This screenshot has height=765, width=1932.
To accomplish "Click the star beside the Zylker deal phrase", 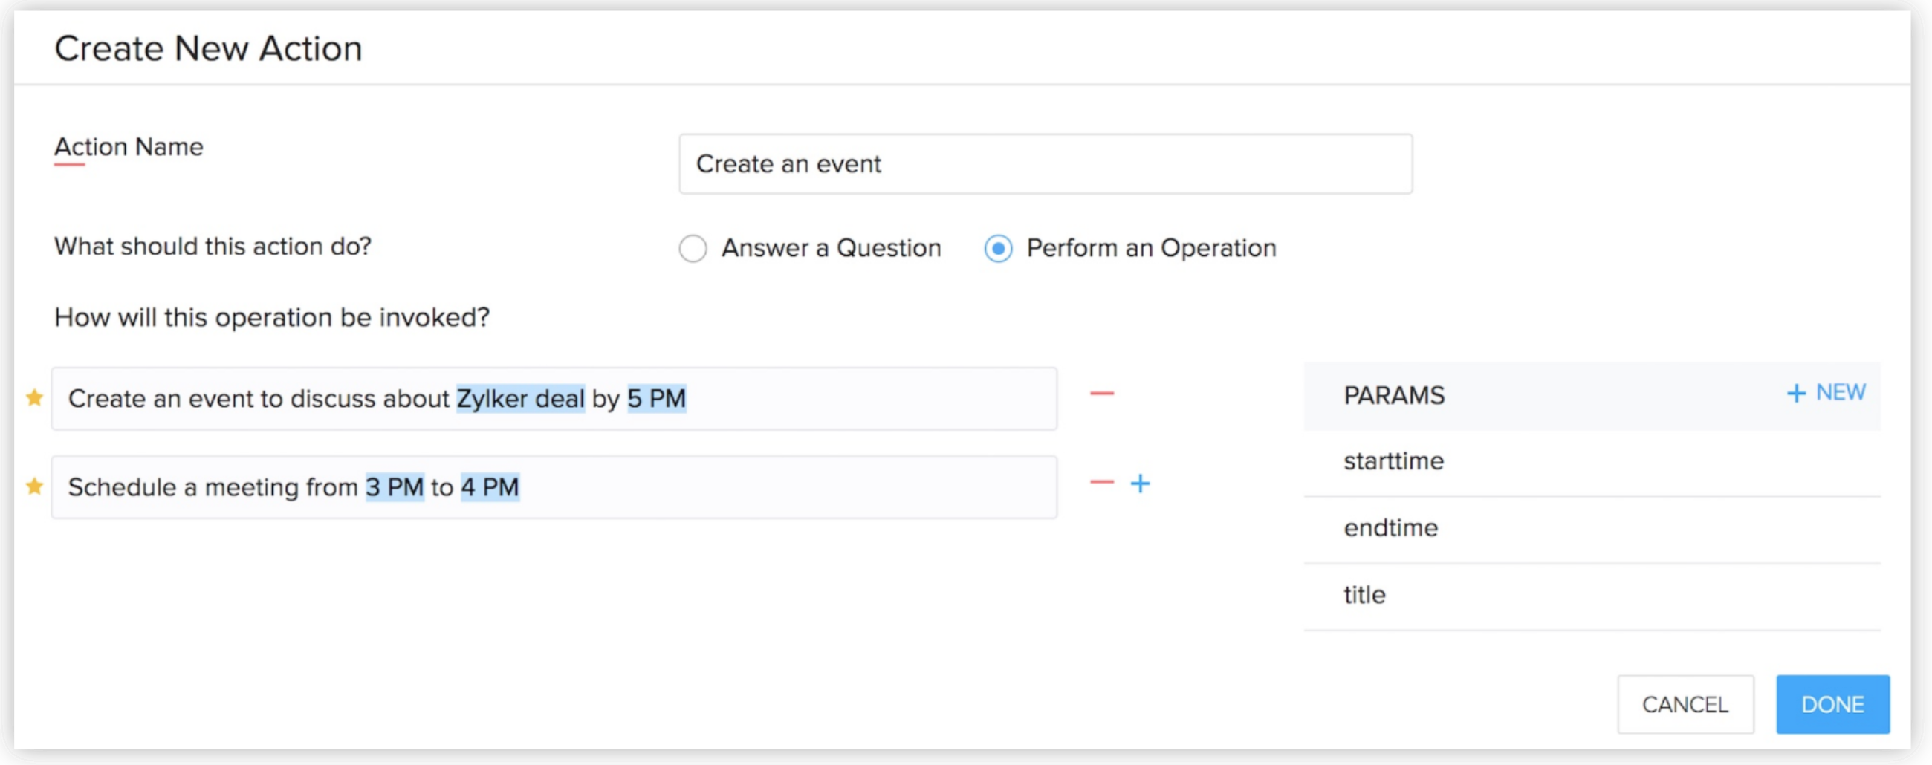I will (34, 397).
